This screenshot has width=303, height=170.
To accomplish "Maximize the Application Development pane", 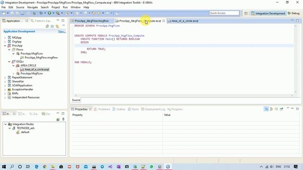I will click(63, 20).
